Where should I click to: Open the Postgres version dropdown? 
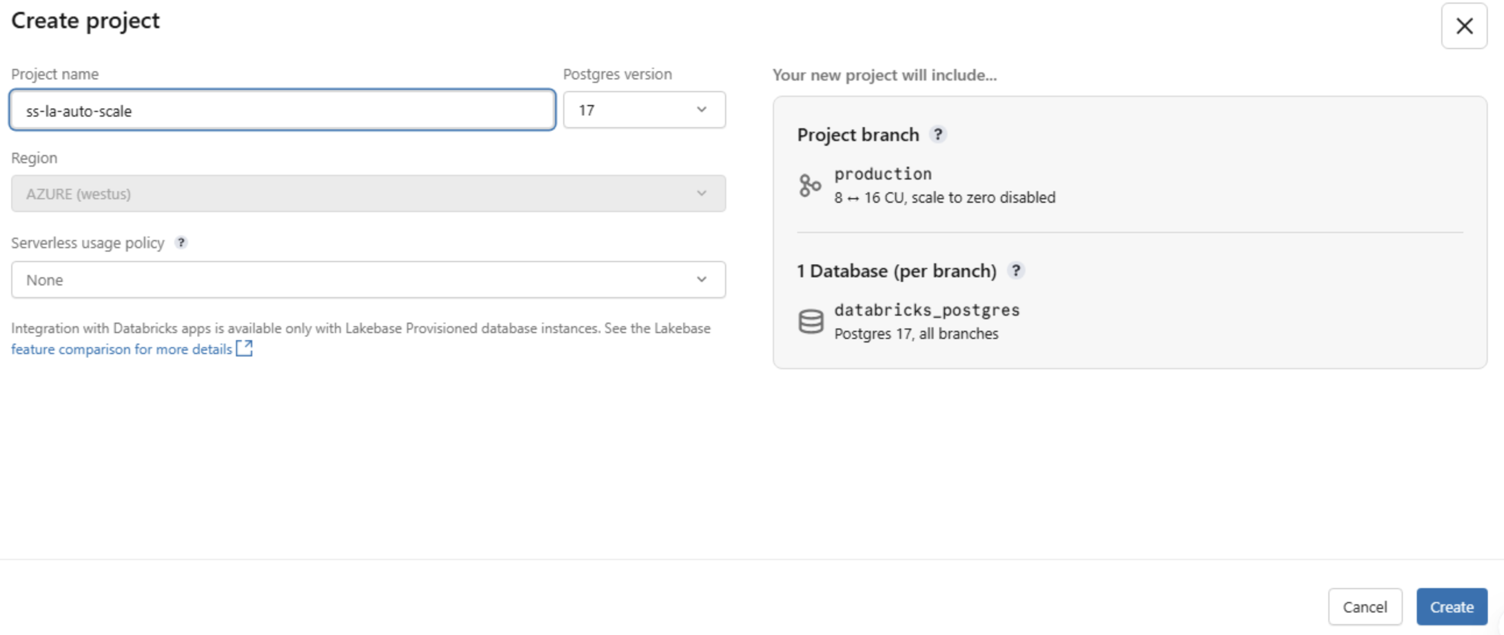(643, 110)
